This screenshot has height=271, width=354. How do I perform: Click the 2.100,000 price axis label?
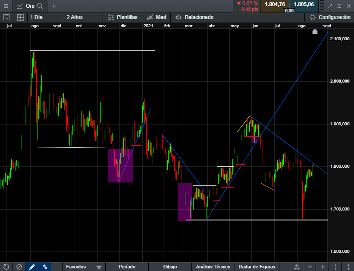[x=340, y=39]
